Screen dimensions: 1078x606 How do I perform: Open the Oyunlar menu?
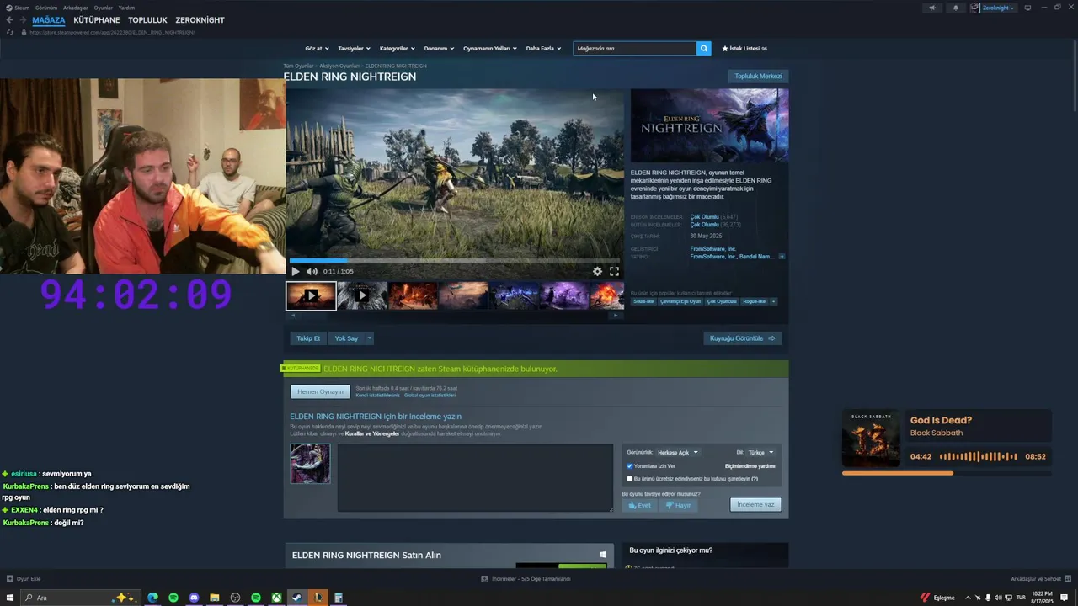click(103, 8)
